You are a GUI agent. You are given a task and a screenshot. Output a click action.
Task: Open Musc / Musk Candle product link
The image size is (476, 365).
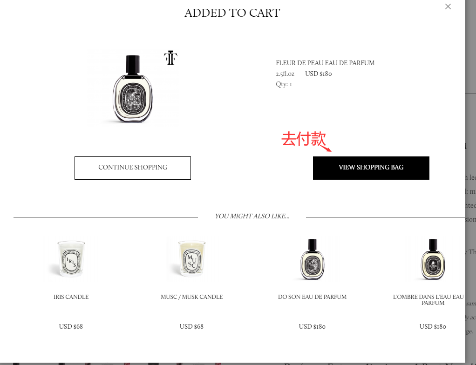click(191, 297)
